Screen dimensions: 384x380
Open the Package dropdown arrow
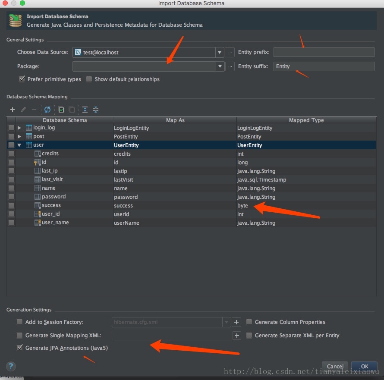click(220, 66)
